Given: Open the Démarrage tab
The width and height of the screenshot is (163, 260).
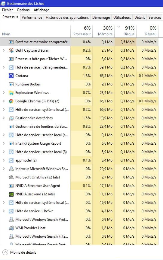Looking at the screenshot, I should [x=101, y=18].
